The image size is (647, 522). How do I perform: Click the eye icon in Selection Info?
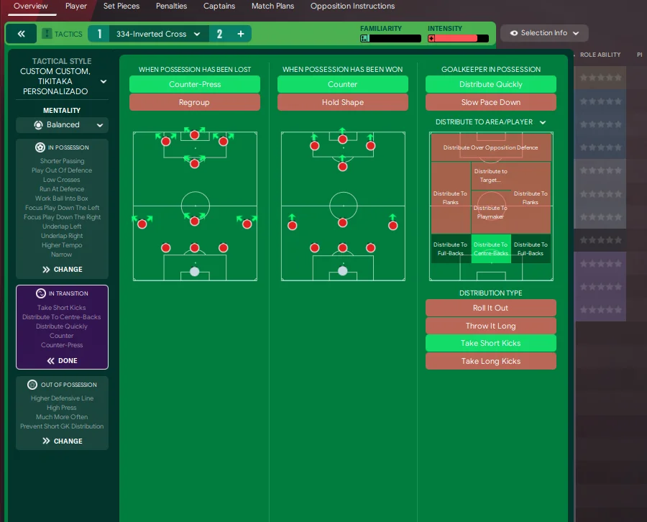tap(513, 33)
